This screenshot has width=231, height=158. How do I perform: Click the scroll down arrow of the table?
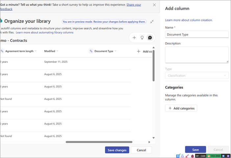(154, 138)
